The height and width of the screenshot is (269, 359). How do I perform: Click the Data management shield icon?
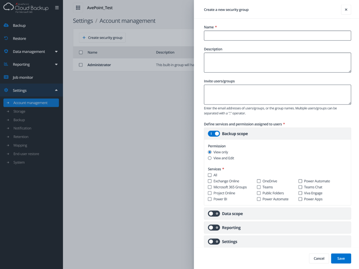click(6, 51)
